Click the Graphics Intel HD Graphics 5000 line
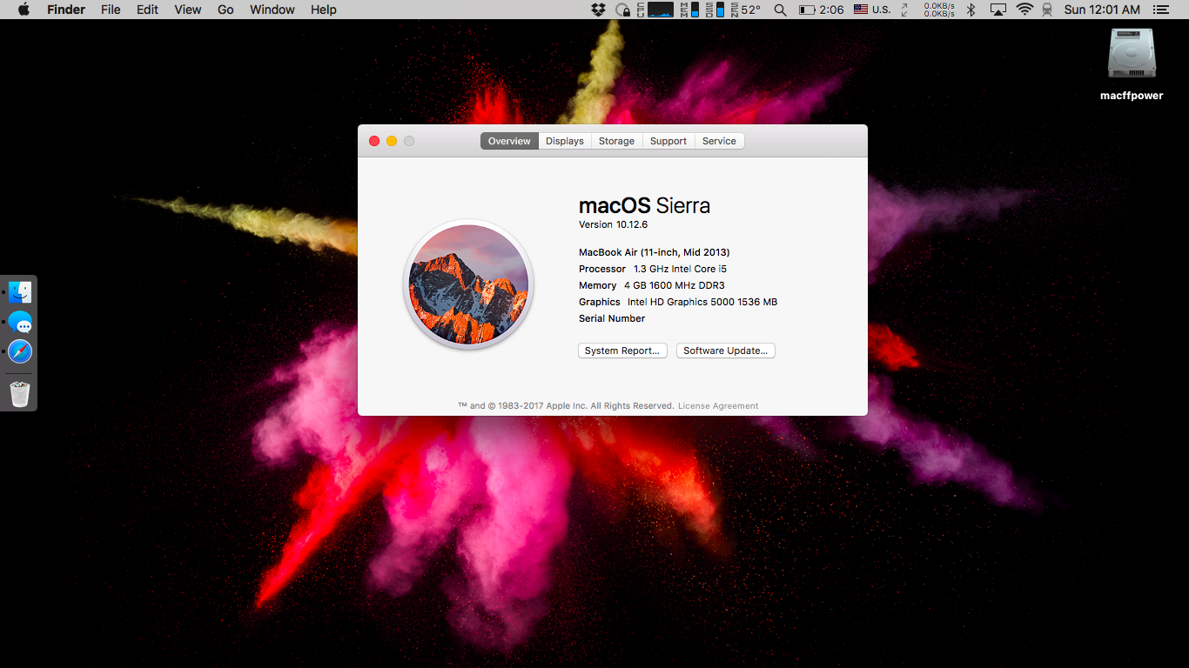 678,302
